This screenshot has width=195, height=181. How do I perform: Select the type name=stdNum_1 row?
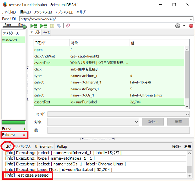coord(109,76)
